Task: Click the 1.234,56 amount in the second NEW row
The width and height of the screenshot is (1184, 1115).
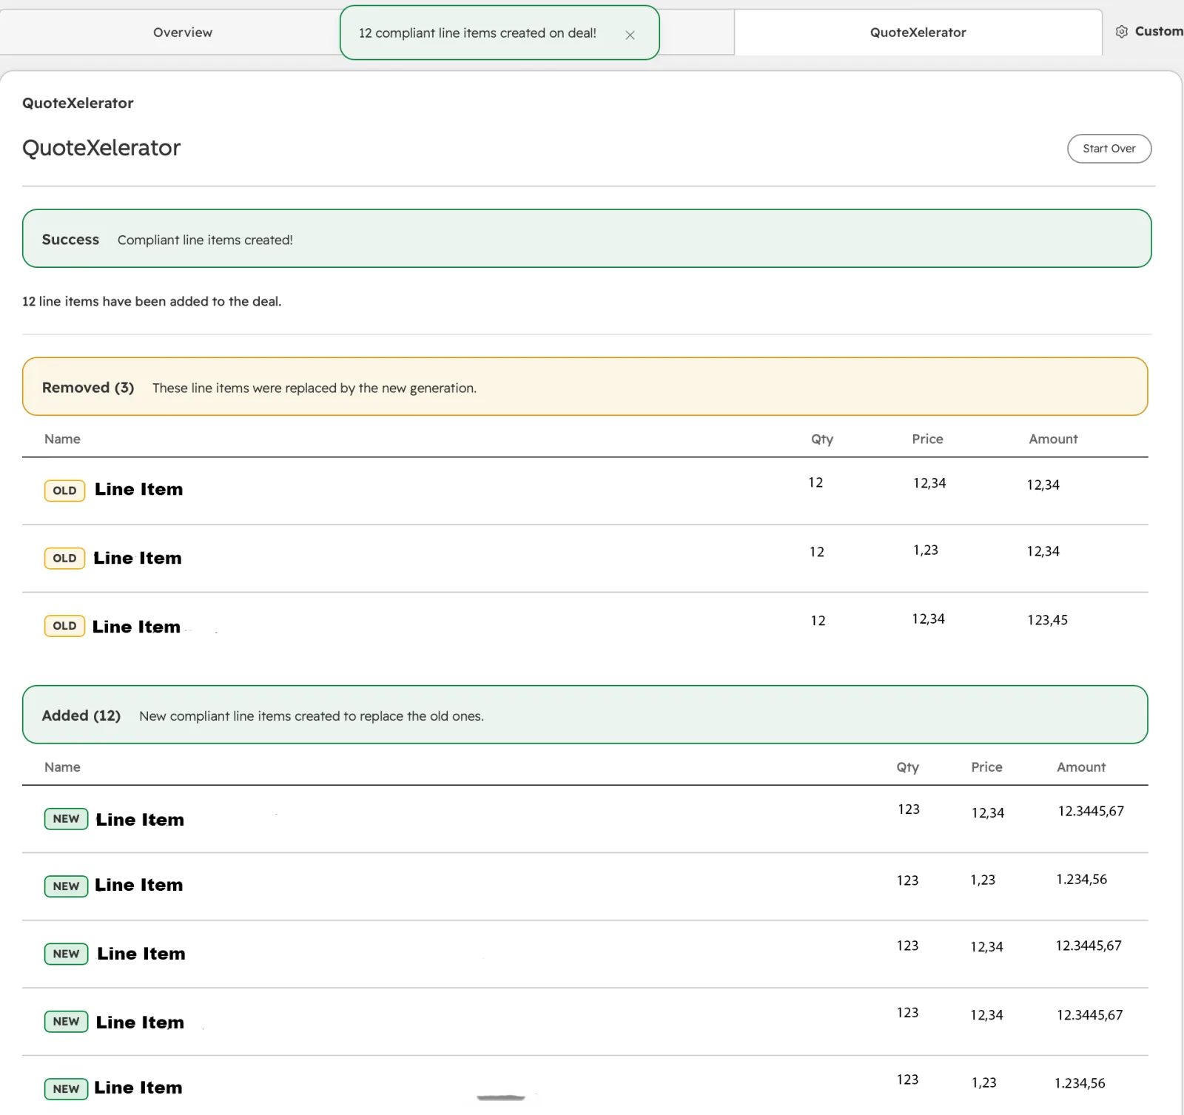Action: point(1081,880)
